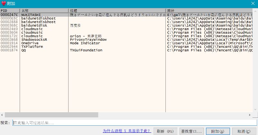Select the QQ process row

126,50
